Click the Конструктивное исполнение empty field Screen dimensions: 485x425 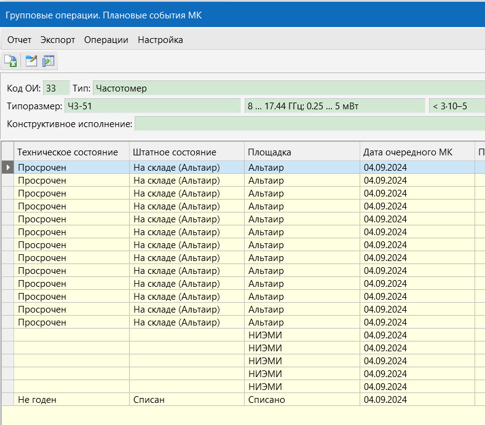click(310, 124)
